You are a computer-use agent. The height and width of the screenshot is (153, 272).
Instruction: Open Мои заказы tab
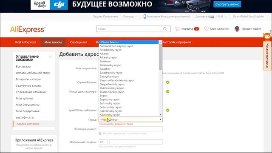click(x=53, y=42)
